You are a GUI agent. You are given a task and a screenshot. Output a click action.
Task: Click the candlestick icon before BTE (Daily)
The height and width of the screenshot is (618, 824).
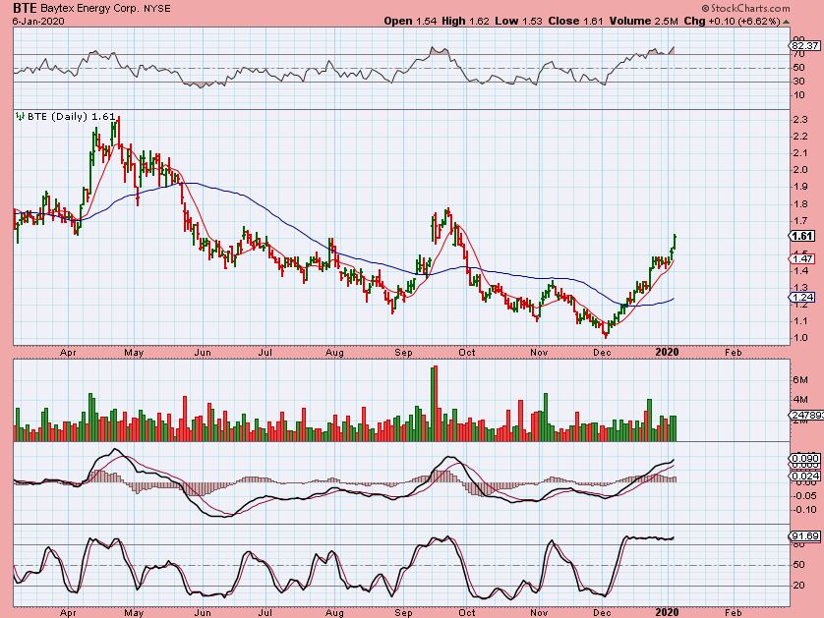click(x=21, y=116)
